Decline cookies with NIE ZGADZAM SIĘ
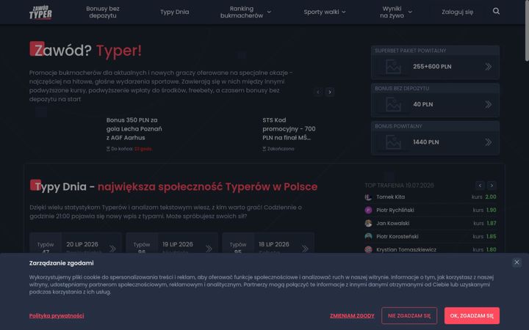Viewport: 529px width, 330px height. (x=409, y=315)
